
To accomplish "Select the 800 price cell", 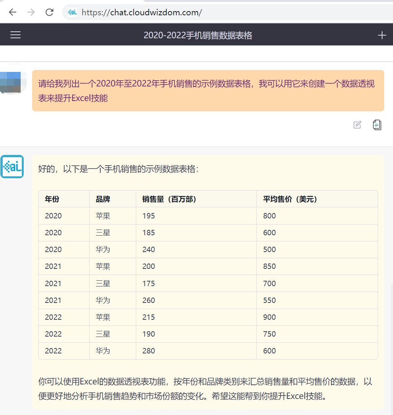I will pyautogui.click(x=317, y=216).
